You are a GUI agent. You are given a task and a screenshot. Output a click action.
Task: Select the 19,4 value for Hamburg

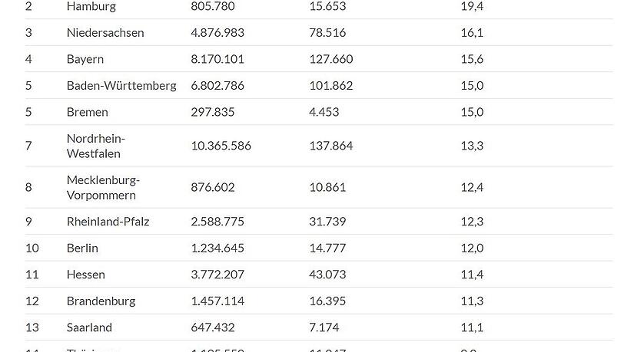click(472, 6)
